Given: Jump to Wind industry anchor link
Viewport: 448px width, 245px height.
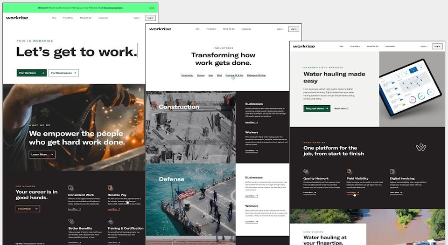Looking at the screenshot, I should click(x=219, y=75).
